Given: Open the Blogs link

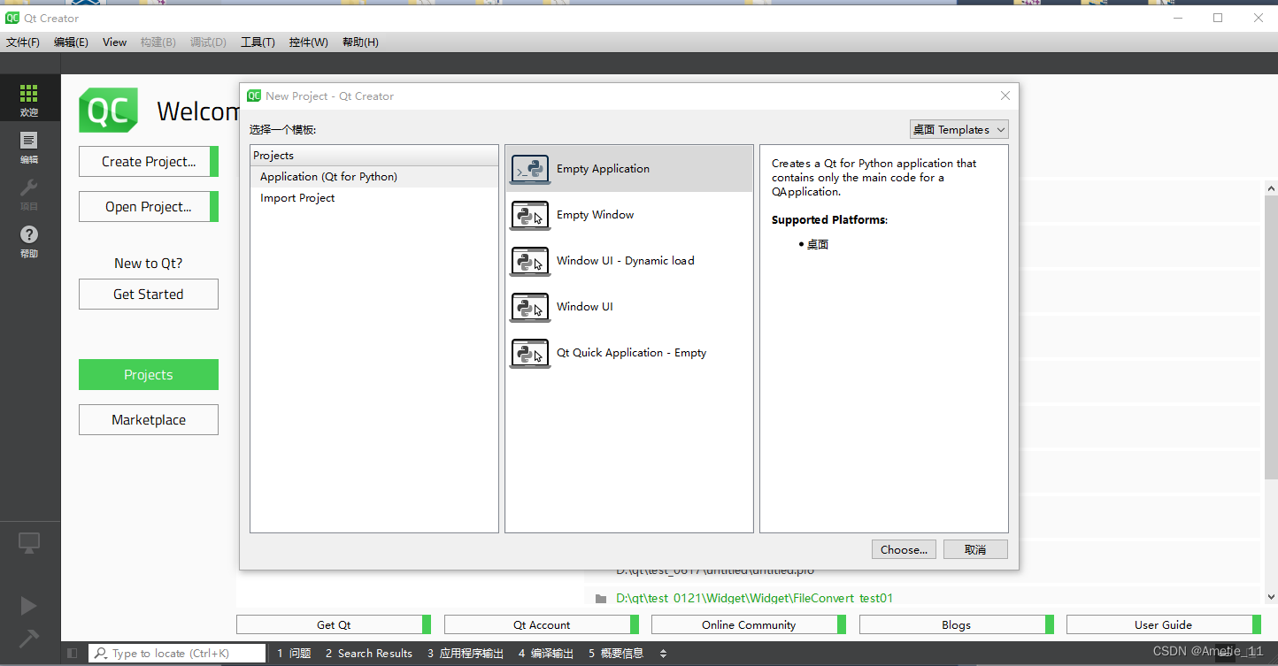Looking at the screenshot, I should click(957, 624).
